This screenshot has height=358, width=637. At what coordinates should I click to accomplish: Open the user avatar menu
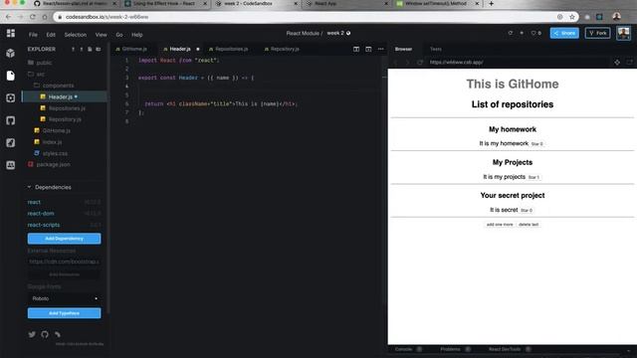pyautogui.click(x=623, y=33)
